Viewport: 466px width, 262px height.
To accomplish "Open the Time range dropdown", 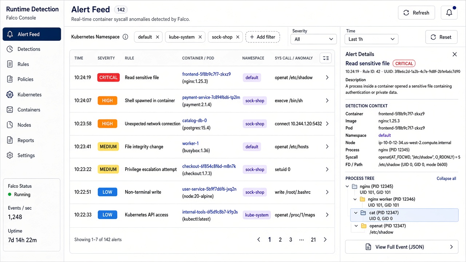I will tap(371, 39).
